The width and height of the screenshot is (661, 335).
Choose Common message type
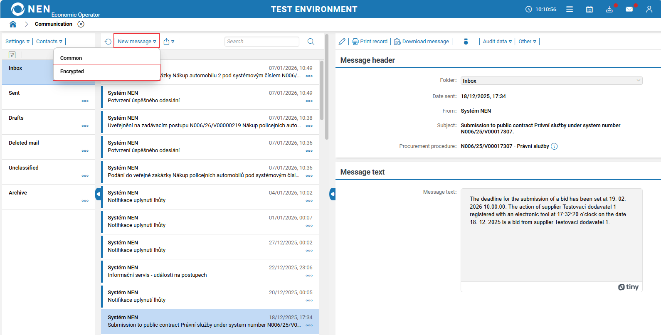coord(106,58)
